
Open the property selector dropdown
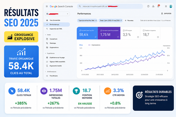[57, 14]
